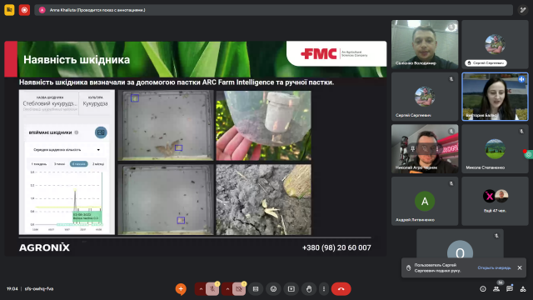Click the speaking indicator on Вікторія's tile
533x300 pixels.
pos(521,79)
